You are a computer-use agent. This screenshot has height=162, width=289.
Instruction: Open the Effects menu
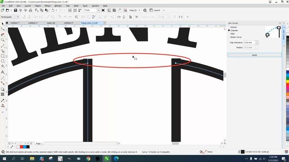pos(47,6)
